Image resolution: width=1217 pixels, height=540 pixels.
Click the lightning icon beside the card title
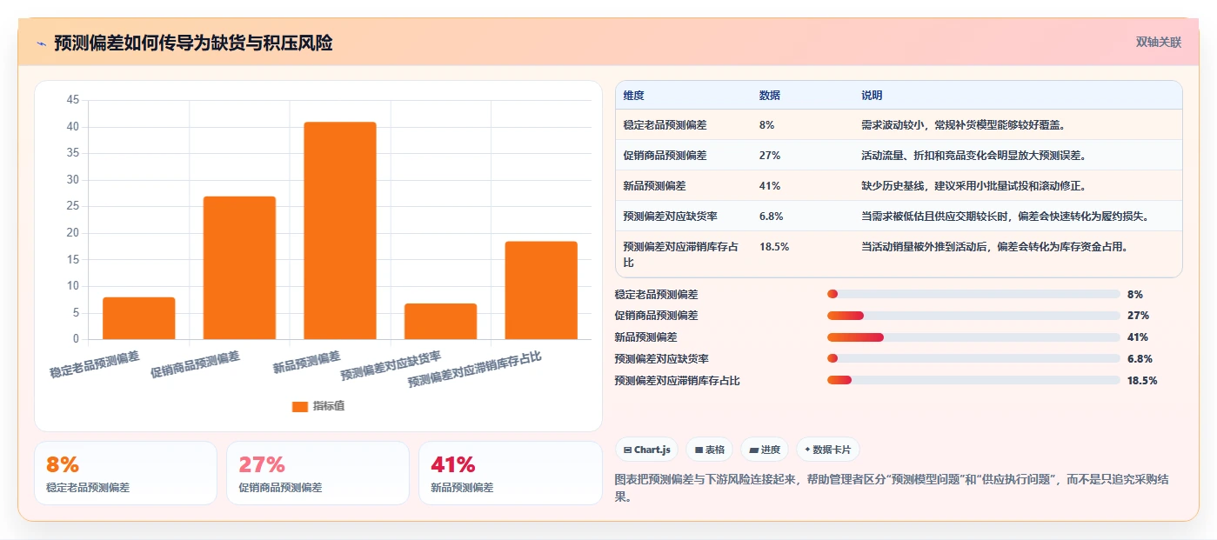pos(41,43)
